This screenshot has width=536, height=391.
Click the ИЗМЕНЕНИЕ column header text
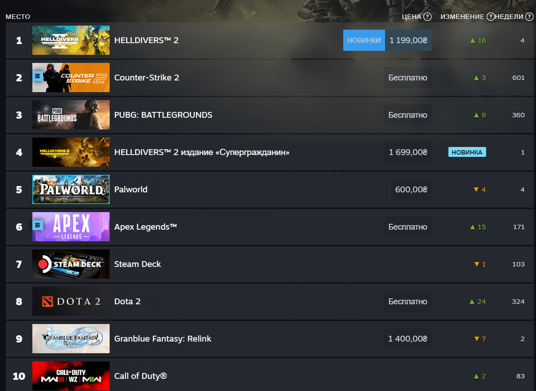point(462,17)
